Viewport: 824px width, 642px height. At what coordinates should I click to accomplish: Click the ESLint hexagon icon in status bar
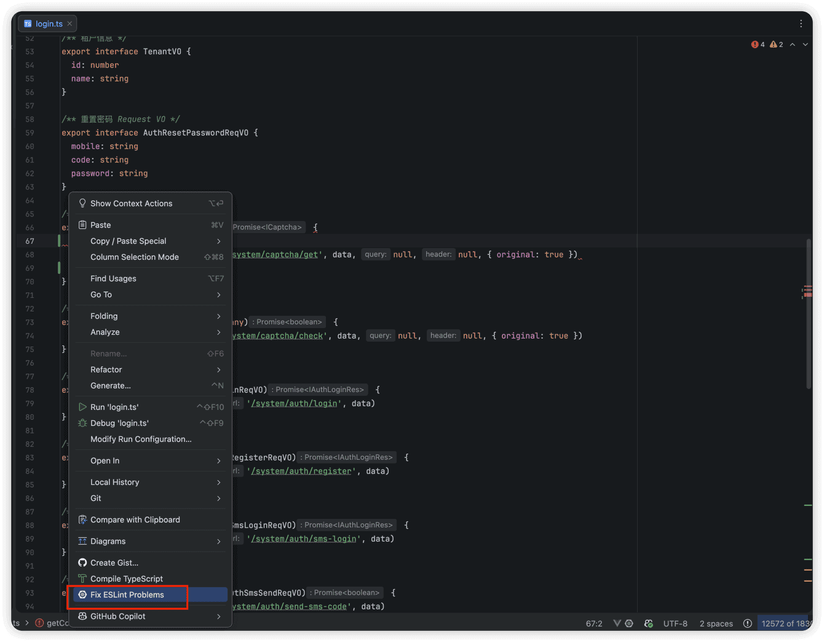click(629, 624)
